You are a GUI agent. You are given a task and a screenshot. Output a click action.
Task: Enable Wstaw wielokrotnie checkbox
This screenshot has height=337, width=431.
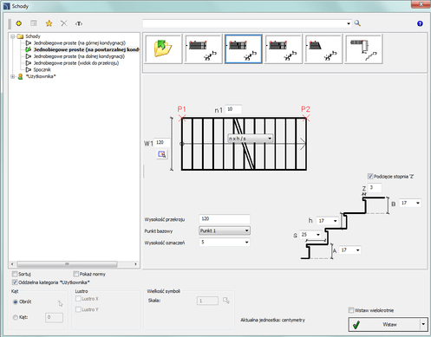(351, 310)
